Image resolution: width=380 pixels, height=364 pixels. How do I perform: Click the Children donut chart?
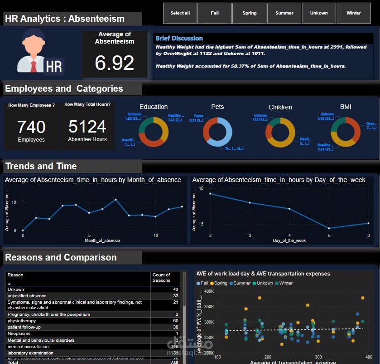(x=280, y=133)
